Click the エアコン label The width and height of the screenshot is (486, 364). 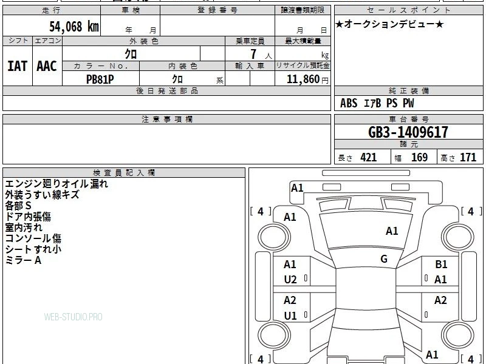click(48, 41)
